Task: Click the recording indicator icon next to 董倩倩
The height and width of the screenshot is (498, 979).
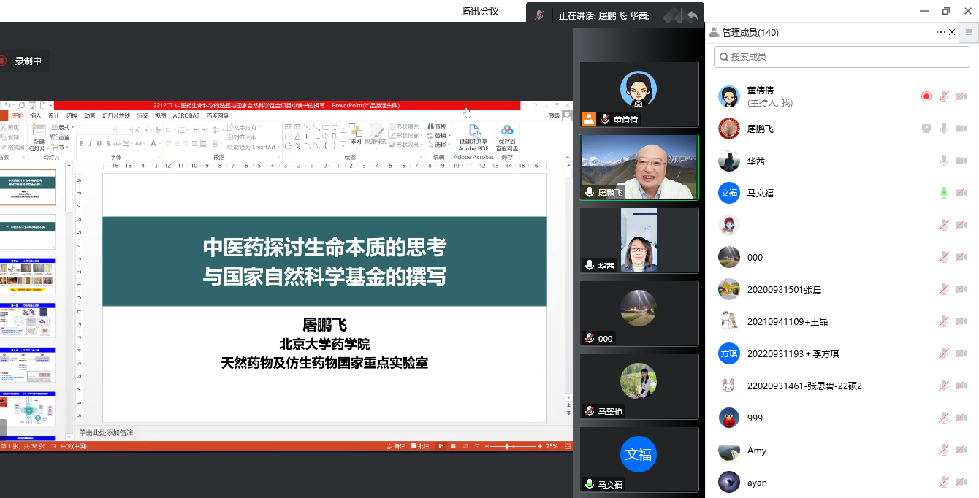Action: 926,96
